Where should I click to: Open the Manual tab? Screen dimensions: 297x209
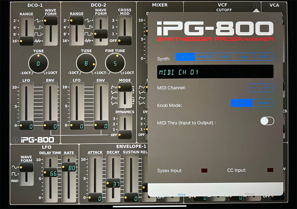pos(249,194)
